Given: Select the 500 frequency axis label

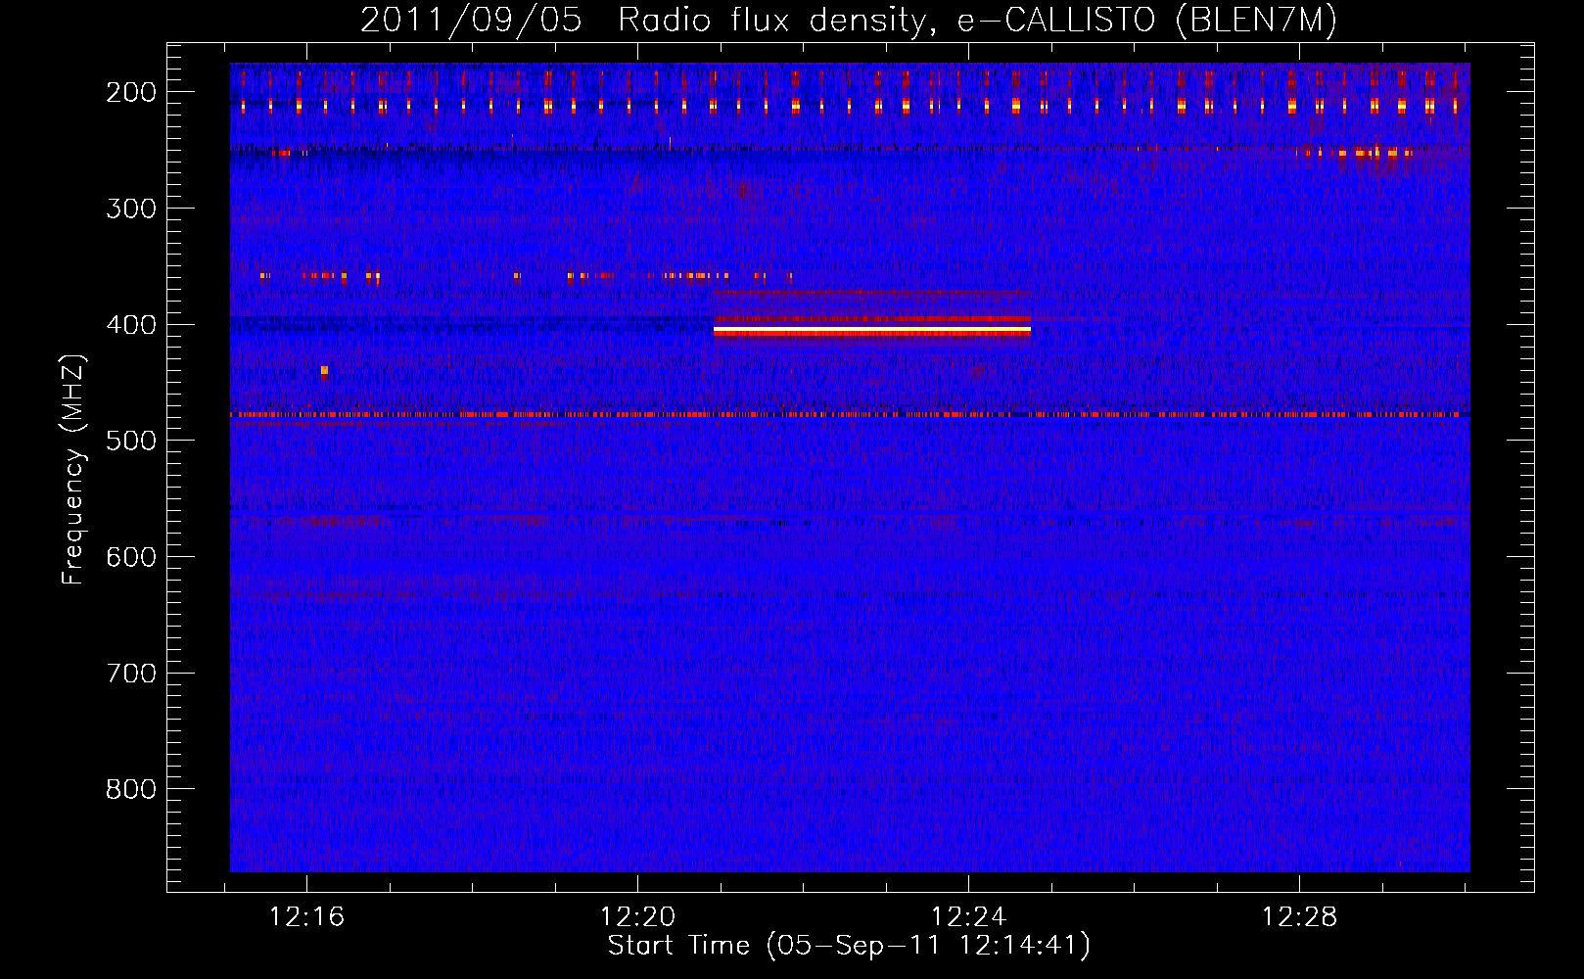Looking at the screenshot, I should click(x=131, y=442).
